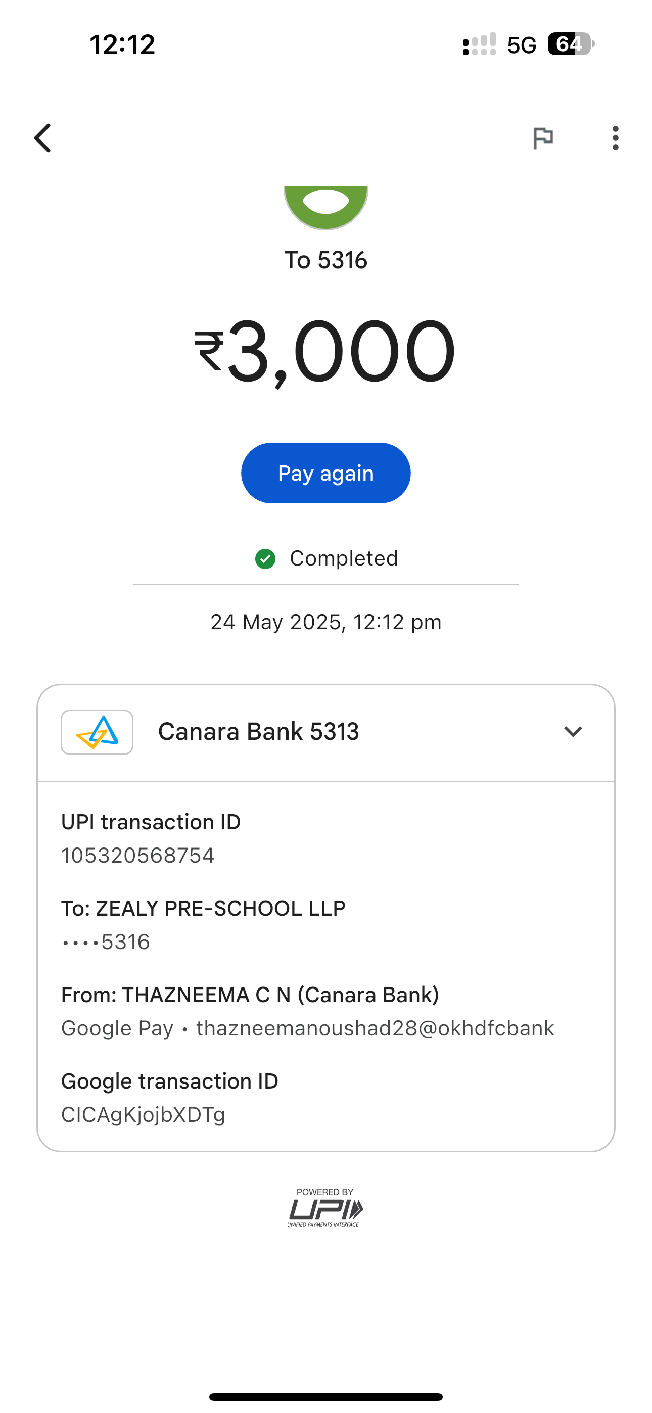Tap the green recipient avatar
The height and width of the screenshot is (1413, 652).
coord(325,206)
